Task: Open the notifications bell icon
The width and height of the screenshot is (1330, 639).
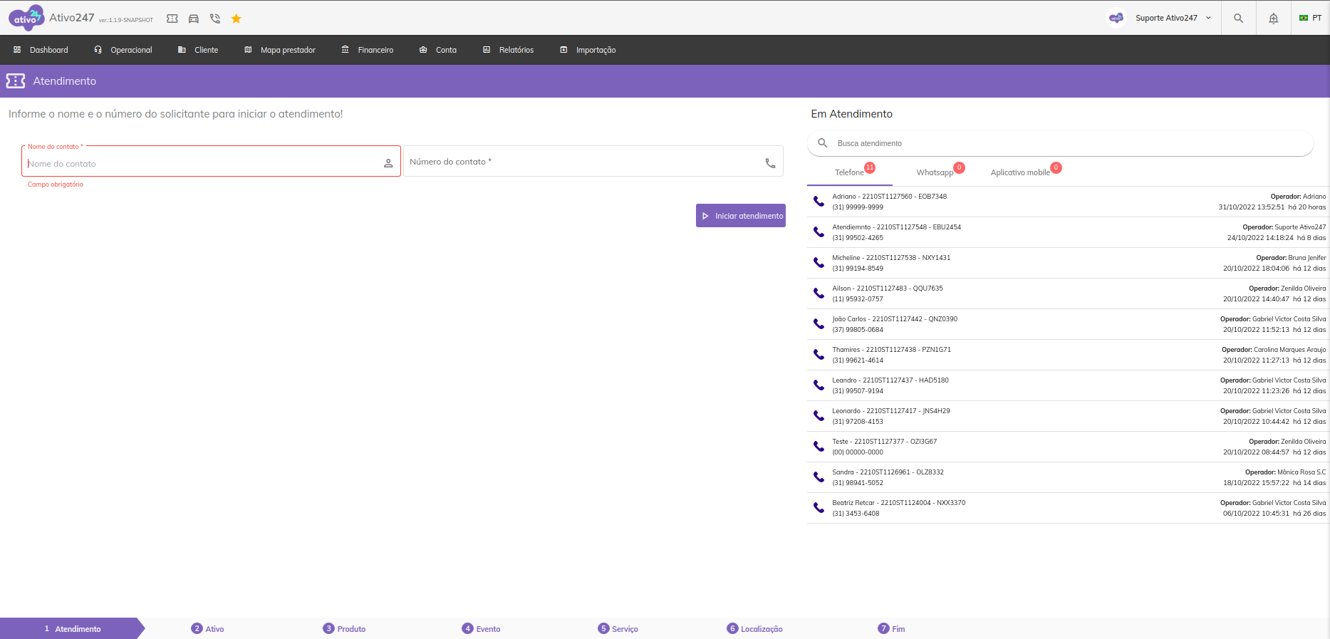Action: [x=1273, y=19]
